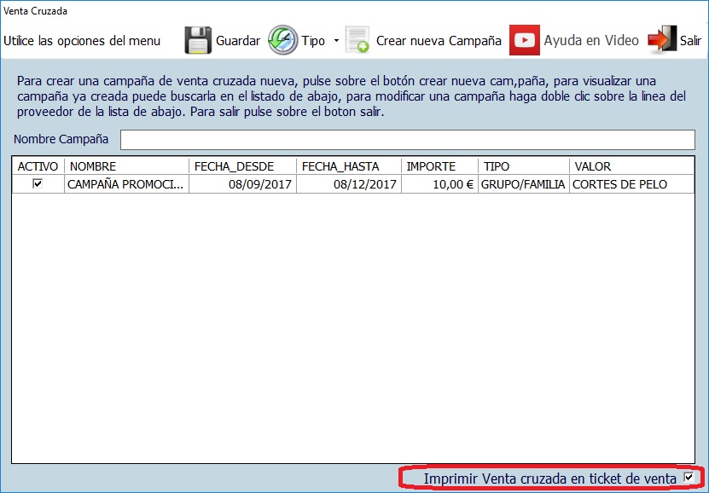
Task: Open the Tipo dropdown arrow
Action: click(336, 41)
